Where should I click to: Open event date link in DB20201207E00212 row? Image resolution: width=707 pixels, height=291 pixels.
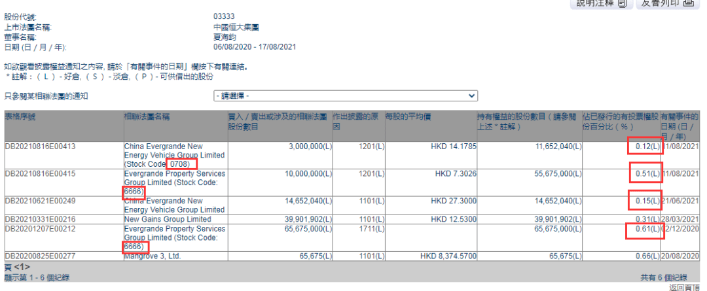coord(680,229)
